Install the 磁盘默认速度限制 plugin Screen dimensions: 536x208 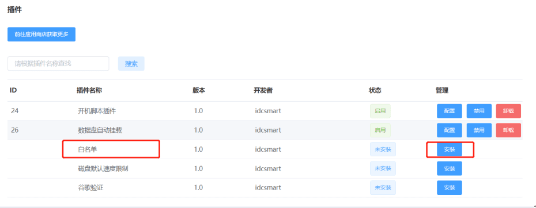tap(450, 168)
